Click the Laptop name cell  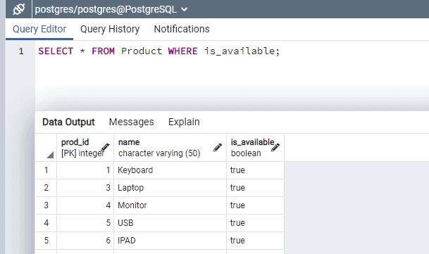(x=170, y=188)
